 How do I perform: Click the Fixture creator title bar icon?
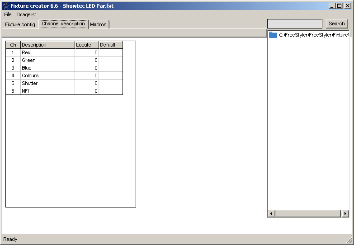(x=5, y=6)
